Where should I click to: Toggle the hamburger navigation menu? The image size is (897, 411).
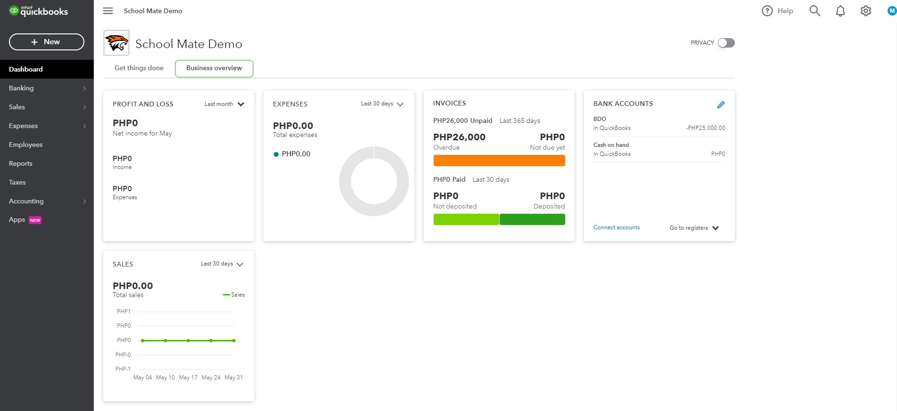(x=108, y=11)
